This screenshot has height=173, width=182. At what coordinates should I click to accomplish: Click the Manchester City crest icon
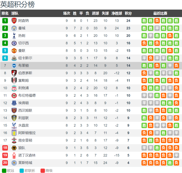coord(14,28)
